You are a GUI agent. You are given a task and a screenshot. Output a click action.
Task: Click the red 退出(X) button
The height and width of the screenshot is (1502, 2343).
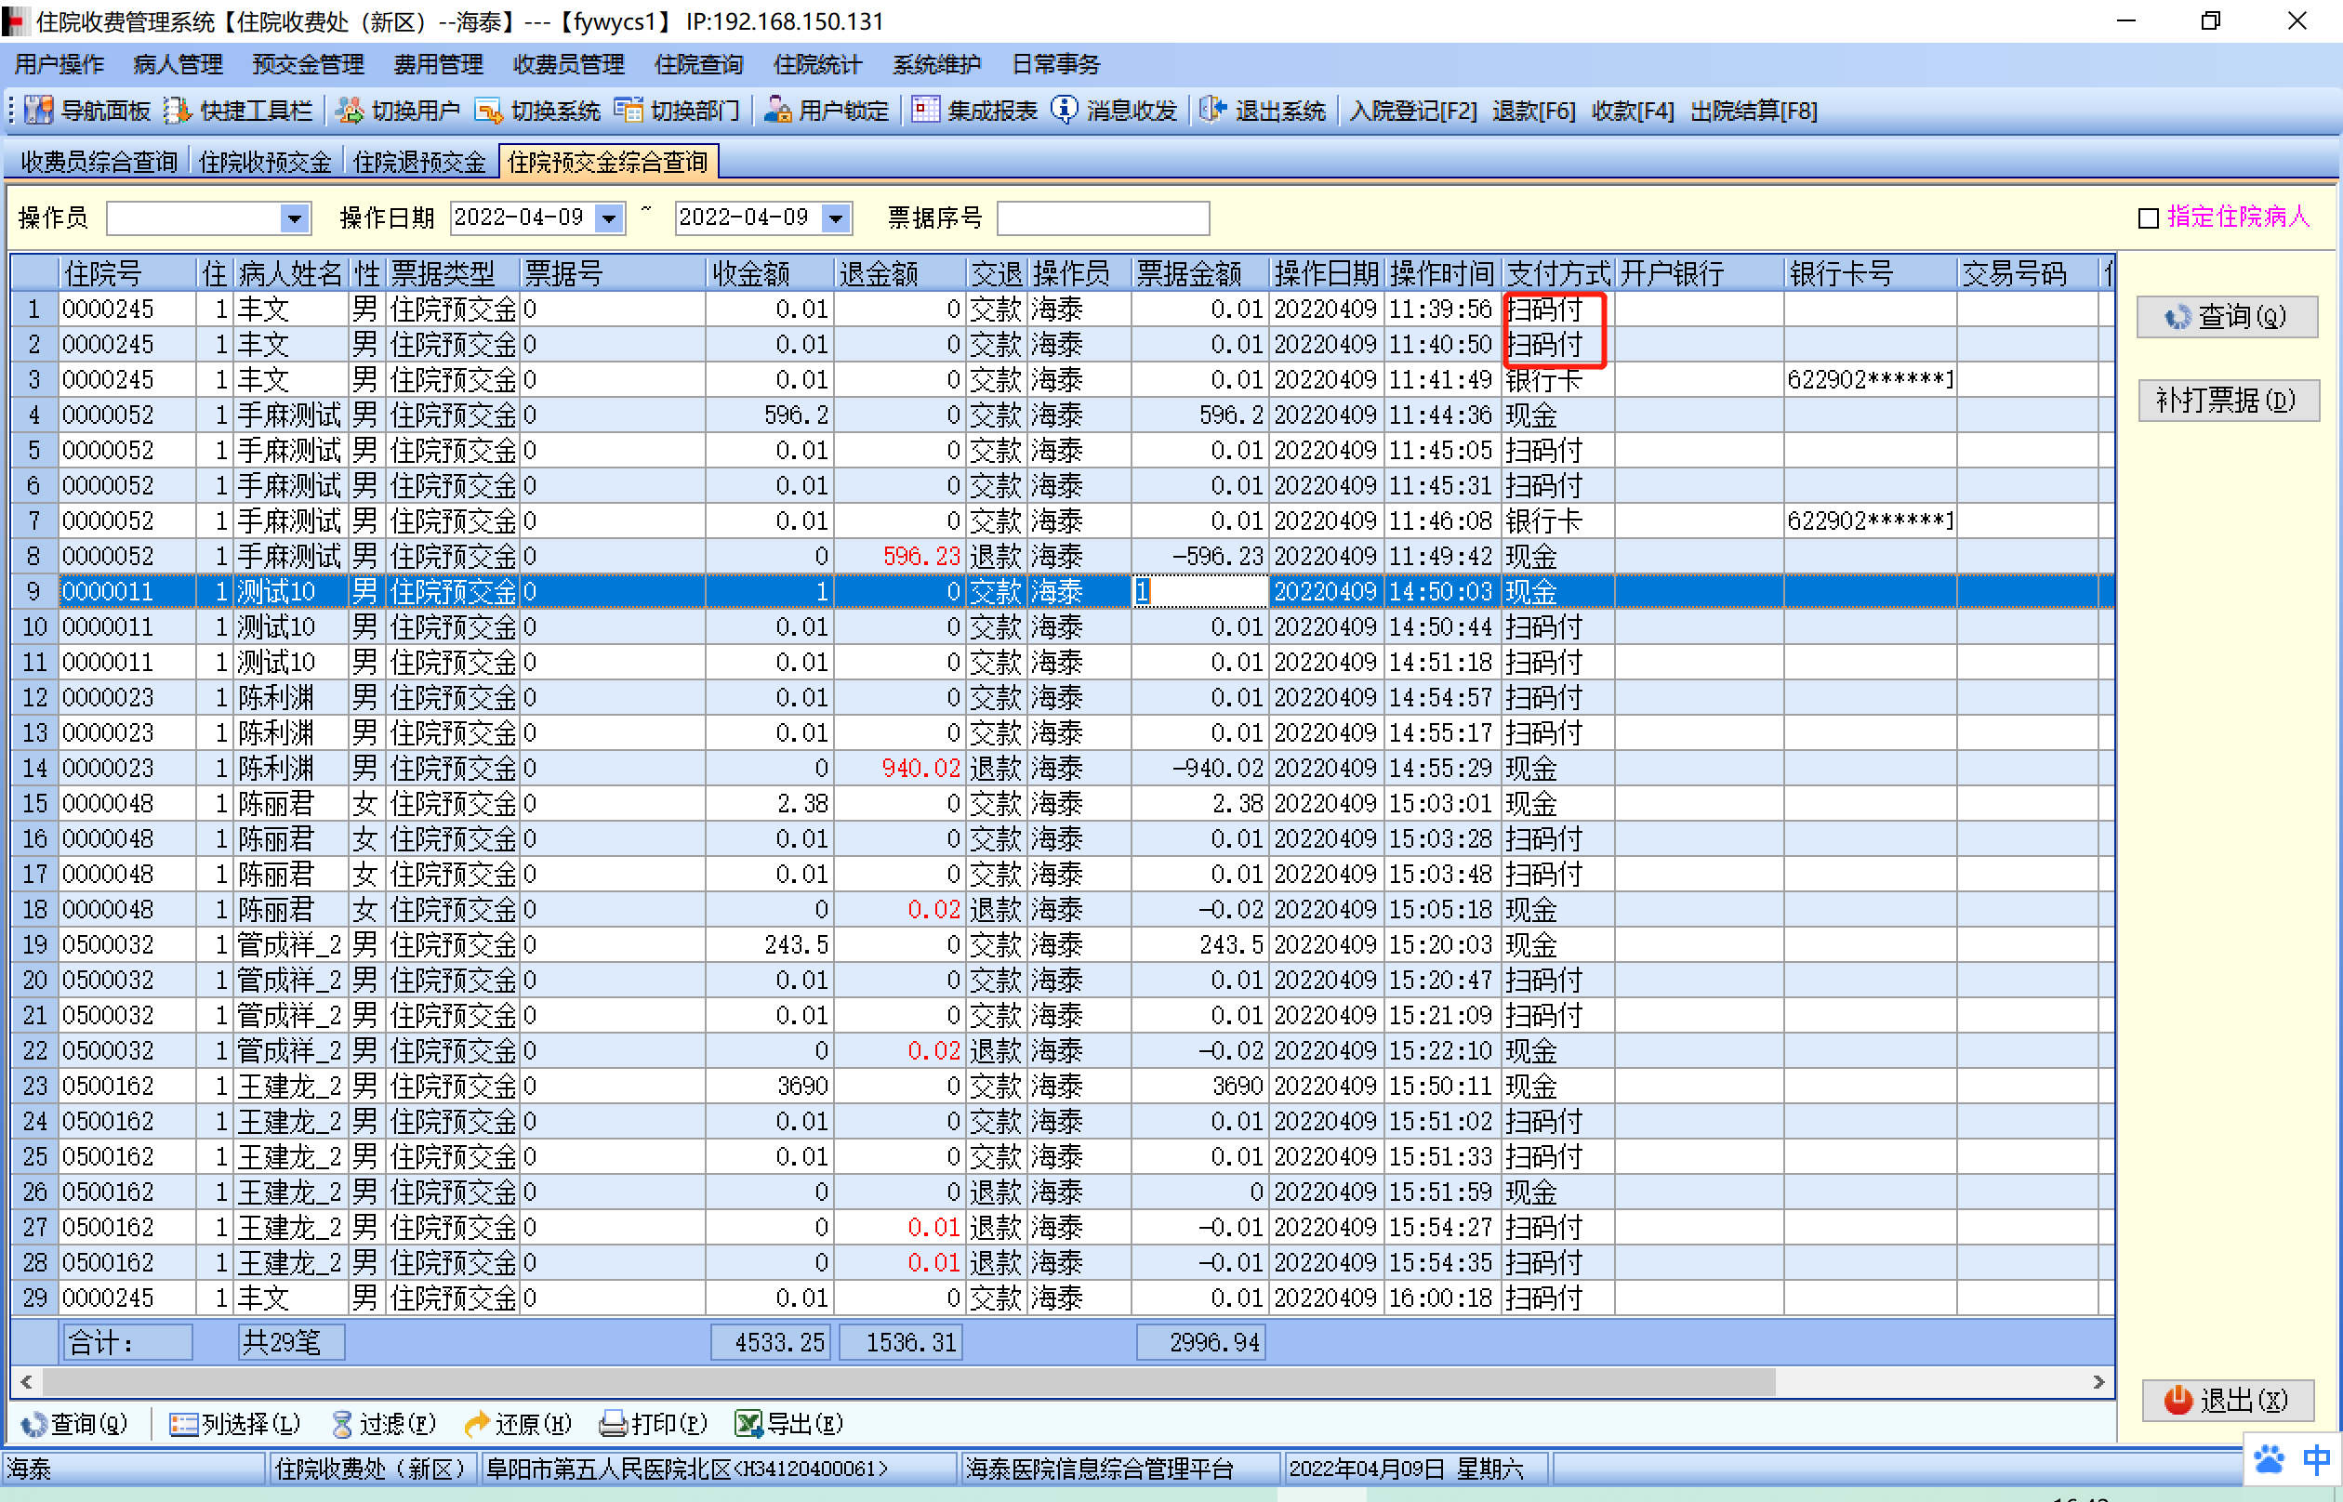2227,1401
